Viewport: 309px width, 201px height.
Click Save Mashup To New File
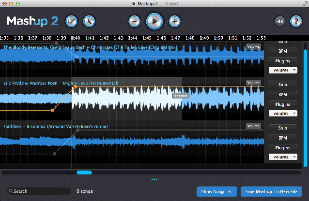pyautogui.click(x=271, y=191)
